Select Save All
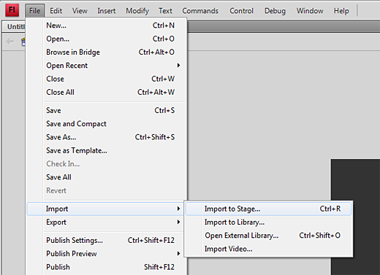The height and width of the screenshot is (275, 380). (x=107, y=177)
